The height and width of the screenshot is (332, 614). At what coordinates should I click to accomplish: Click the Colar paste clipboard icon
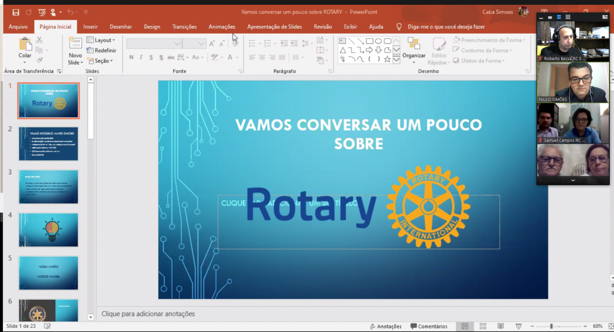coord(25,45)
